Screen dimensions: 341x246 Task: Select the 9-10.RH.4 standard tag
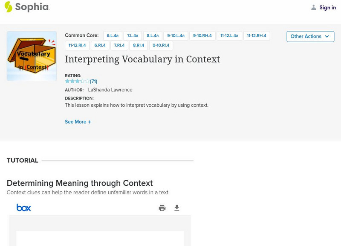pos(202,36)
